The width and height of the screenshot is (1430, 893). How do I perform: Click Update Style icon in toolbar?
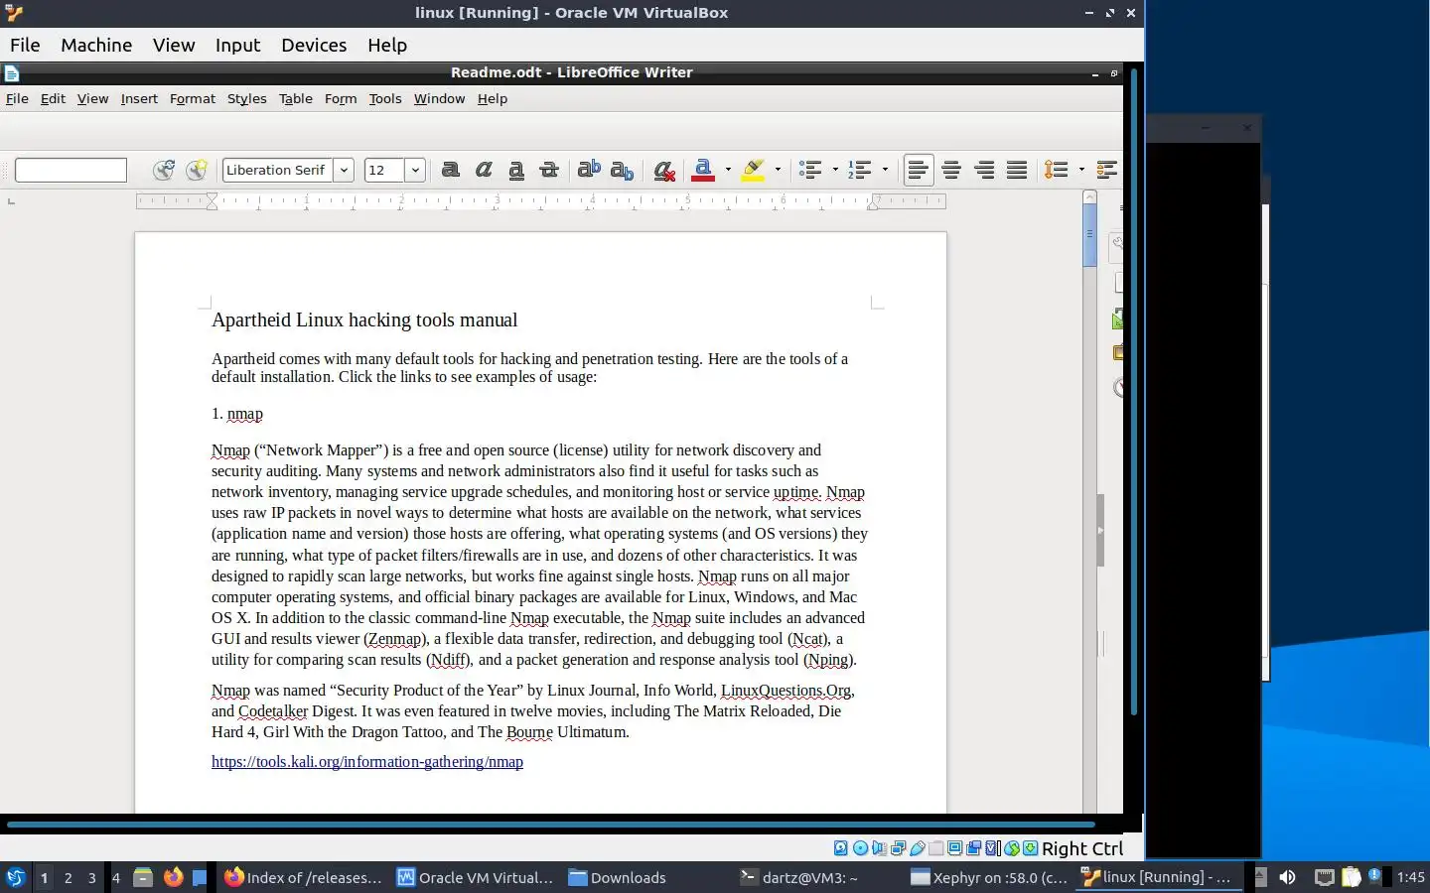pyautogui.click(x=164, y=170)
